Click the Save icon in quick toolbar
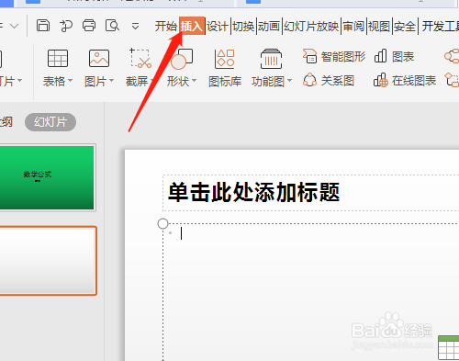The width and height of the screenshot is (459, 361). (43, 26)
